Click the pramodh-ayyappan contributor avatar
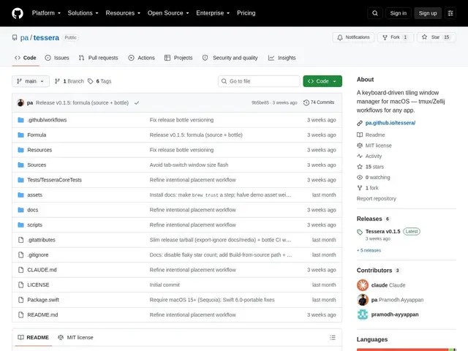Screen dimensions: 468x351 (x=363, y=314)
